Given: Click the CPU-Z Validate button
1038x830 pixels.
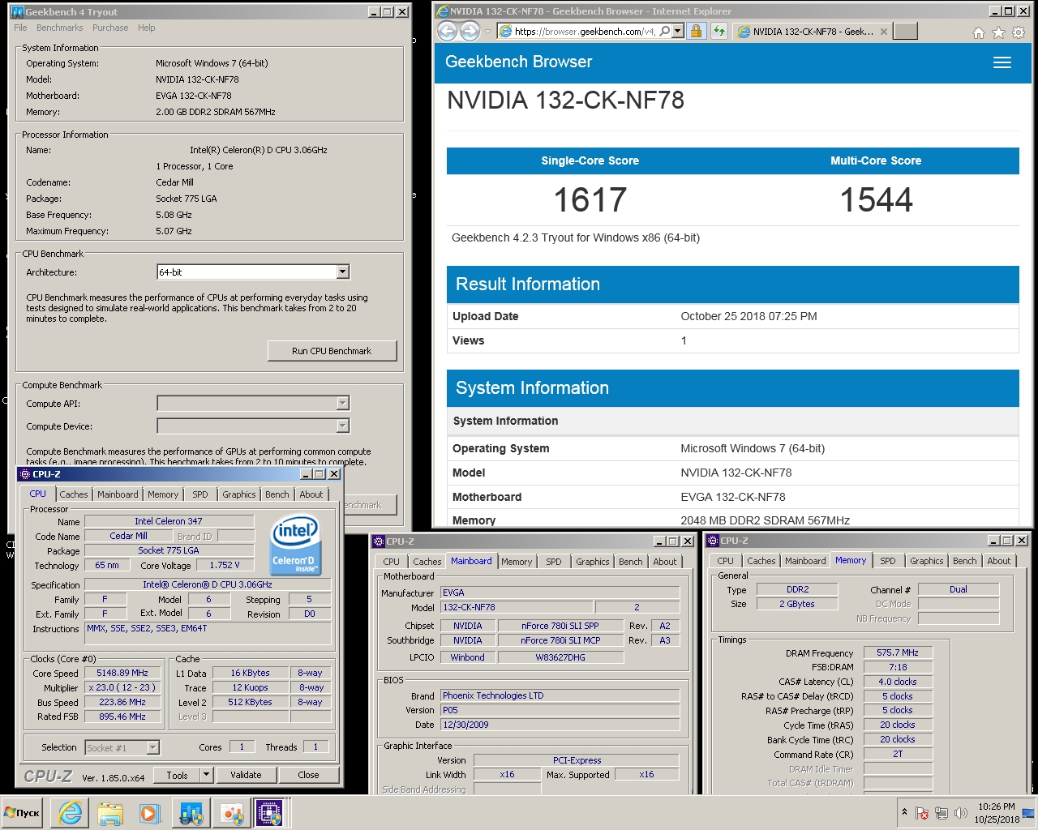Looking at the screenshot, I should 246,775.
